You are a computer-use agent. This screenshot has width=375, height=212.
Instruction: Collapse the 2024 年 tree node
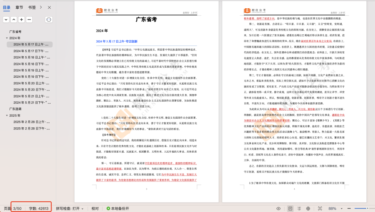pos(7,38)
